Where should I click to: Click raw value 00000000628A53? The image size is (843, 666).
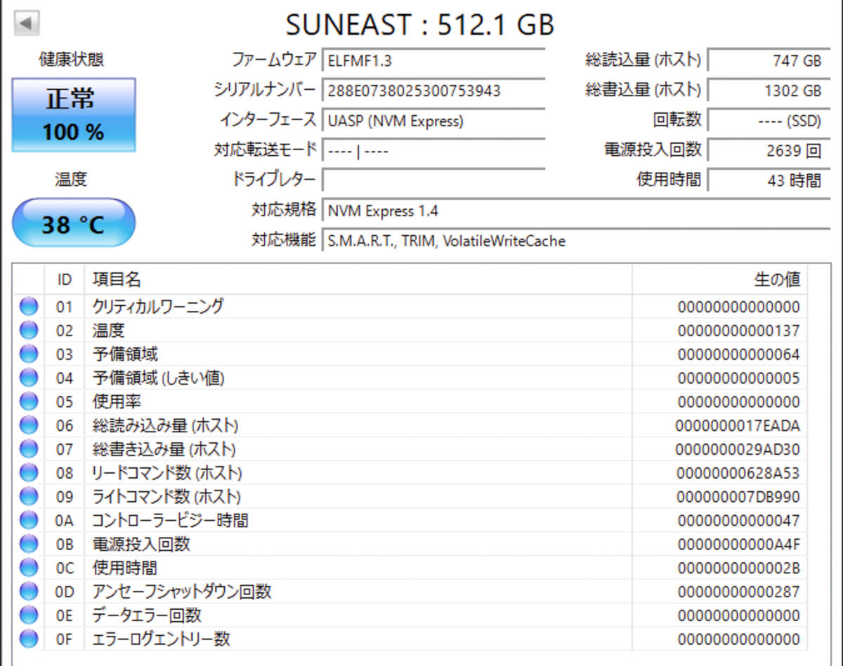click(x=738, y=473)
